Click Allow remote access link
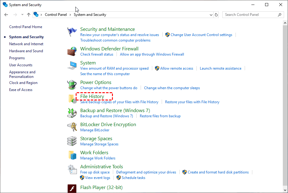Image resolution: width=288 pixels, height=193 pixels. tap(177, 68)
